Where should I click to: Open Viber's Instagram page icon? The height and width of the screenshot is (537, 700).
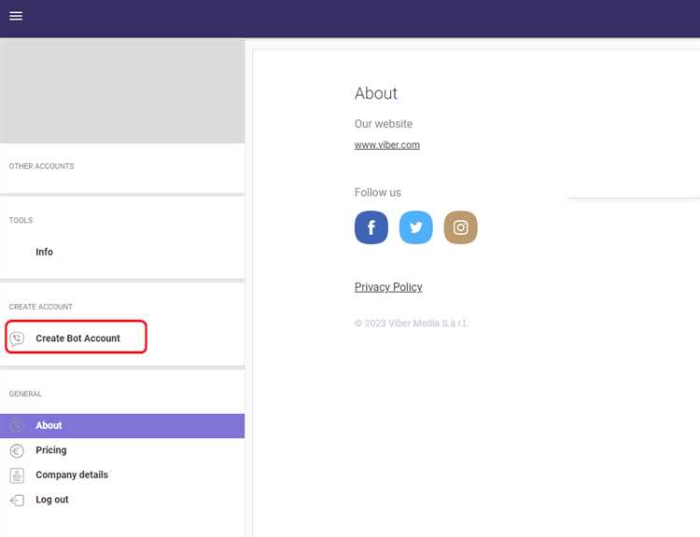click(x=460, y=227)
